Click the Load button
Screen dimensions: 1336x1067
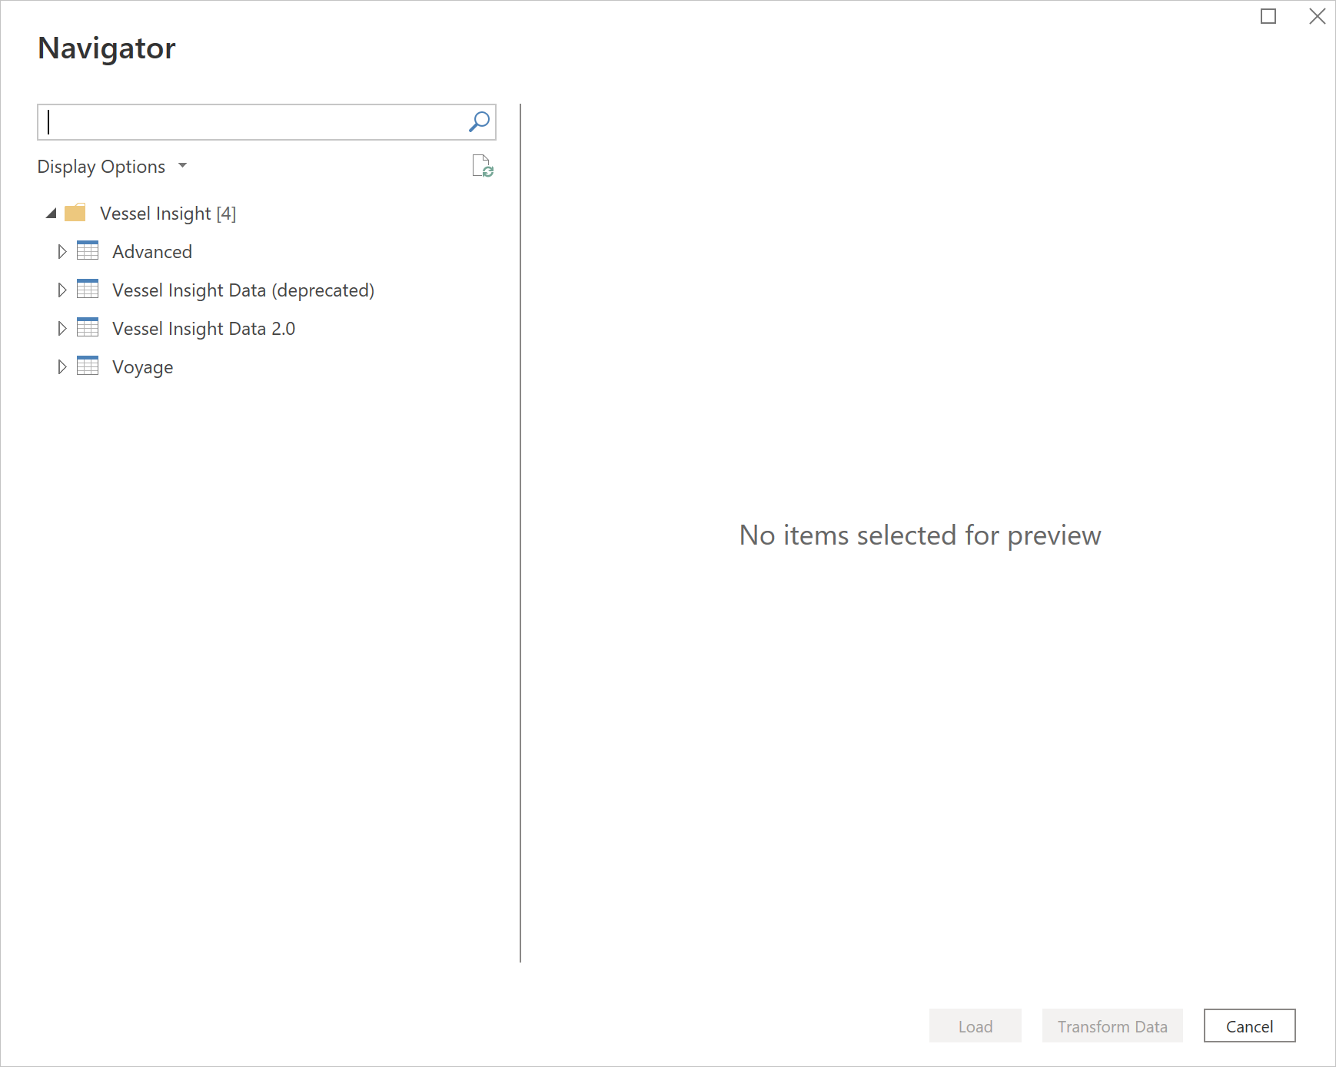(975, 1026)
